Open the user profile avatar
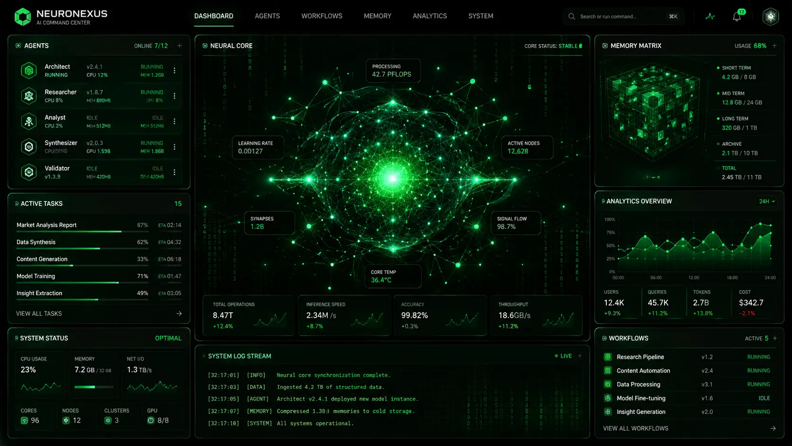This screenshot has height=446, width=792. tap(771, 17)
